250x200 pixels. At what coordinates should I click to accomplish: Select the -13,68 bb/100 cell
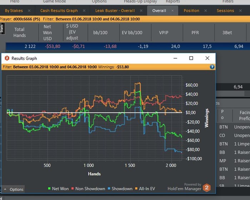[x=110, y=46]
